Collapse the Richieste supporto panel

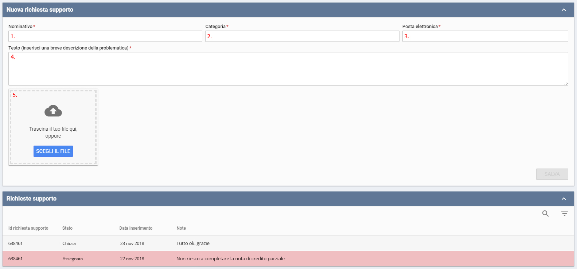pyautogui.click(x=564, y=199)
